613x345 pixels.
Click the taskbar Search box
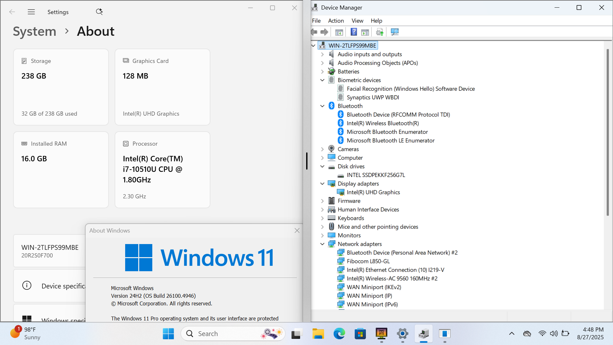coord(233,334)
